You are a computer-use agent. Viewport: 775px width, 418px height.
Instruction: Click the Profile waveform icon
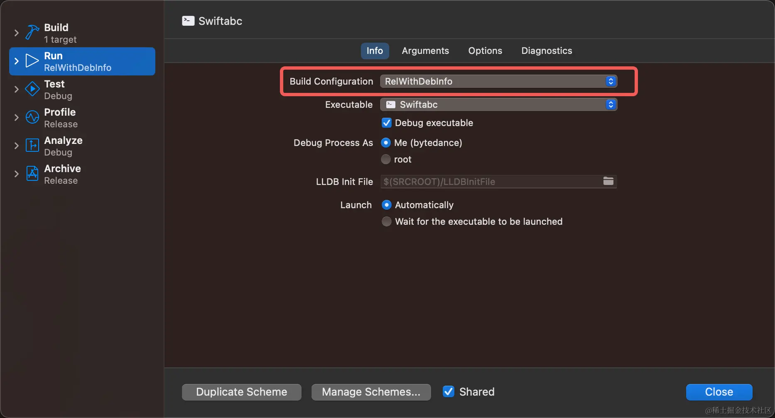tap(32, 117)
